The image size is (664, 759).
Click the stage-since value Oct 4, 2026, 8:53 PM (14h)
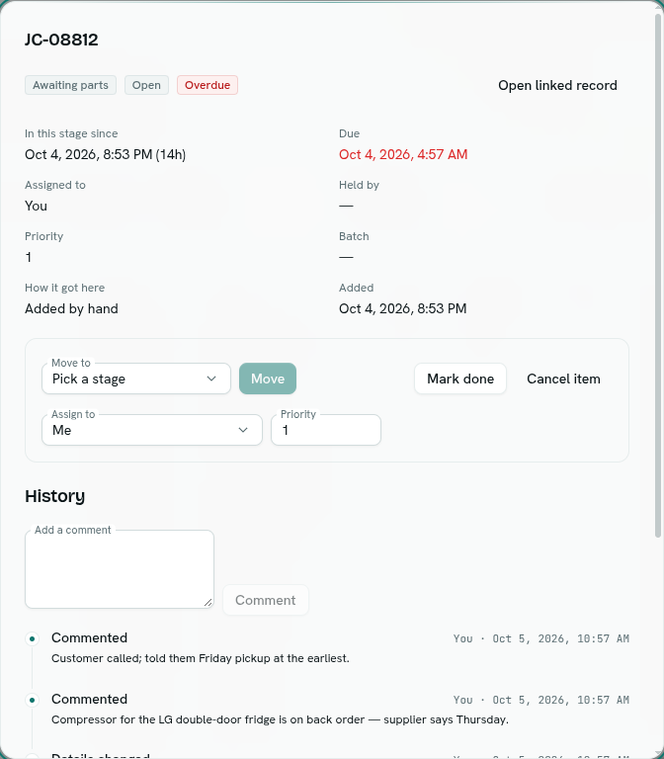point(106,154)
